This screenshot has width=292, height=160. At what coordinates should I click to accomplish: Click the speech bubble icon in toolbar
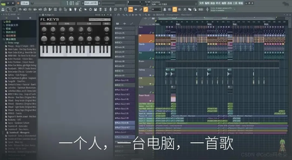tap(115, 9)
